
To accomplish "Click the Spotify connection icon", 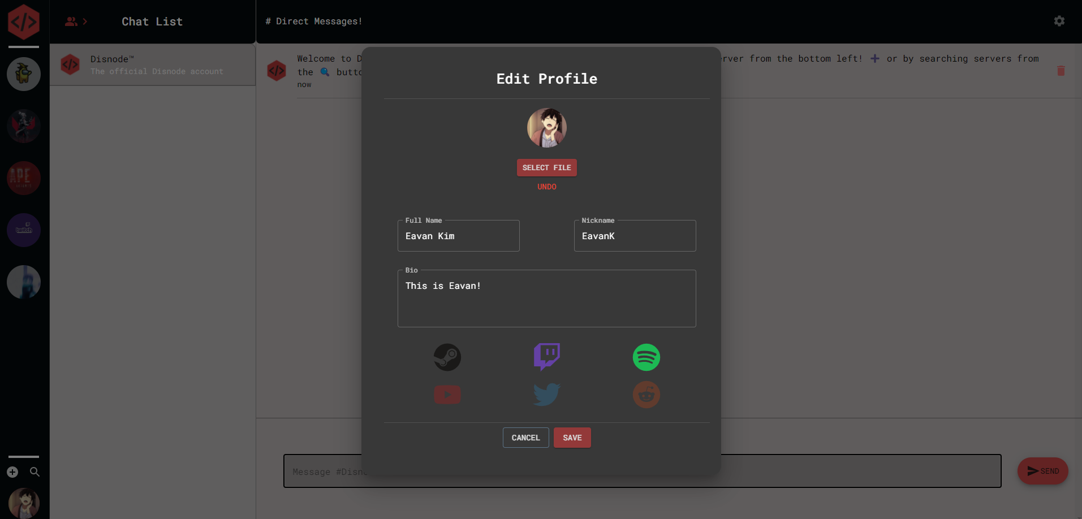I will [x=646, y=357].
